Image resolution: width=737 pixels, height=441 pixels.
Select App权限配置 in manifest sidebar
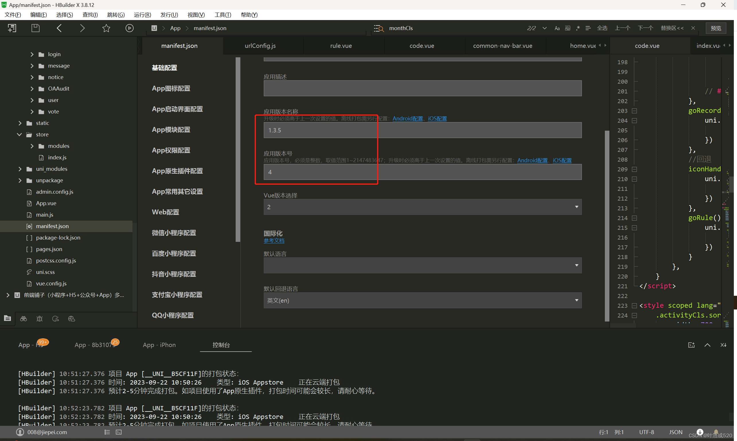pos(171,150)
